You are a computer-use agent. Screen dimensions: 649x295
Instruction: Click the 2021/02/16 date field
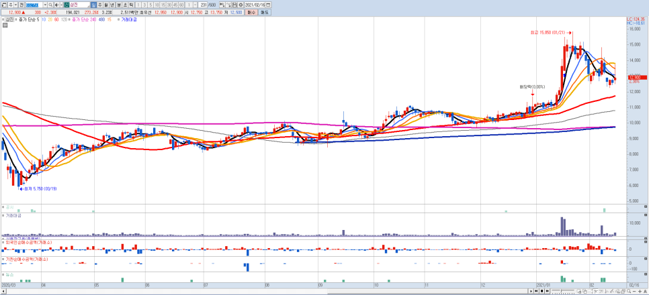point(255,5)
